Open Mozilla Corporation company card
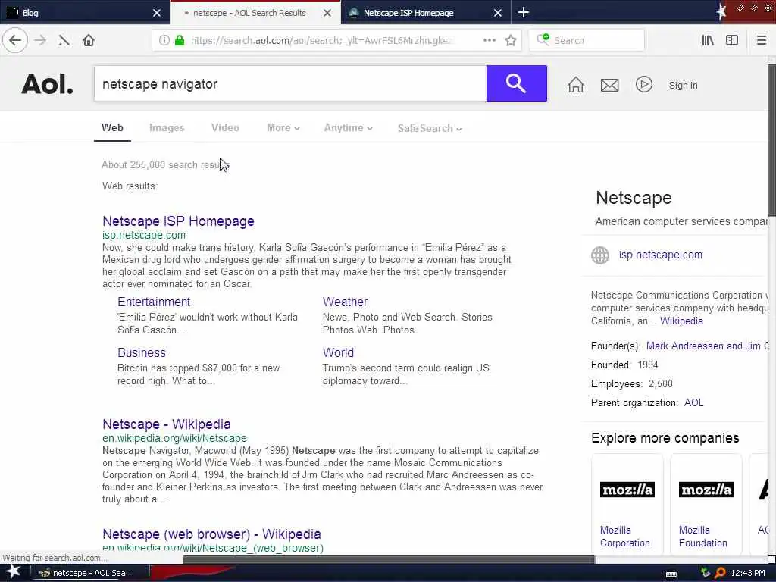 (627, 504)
